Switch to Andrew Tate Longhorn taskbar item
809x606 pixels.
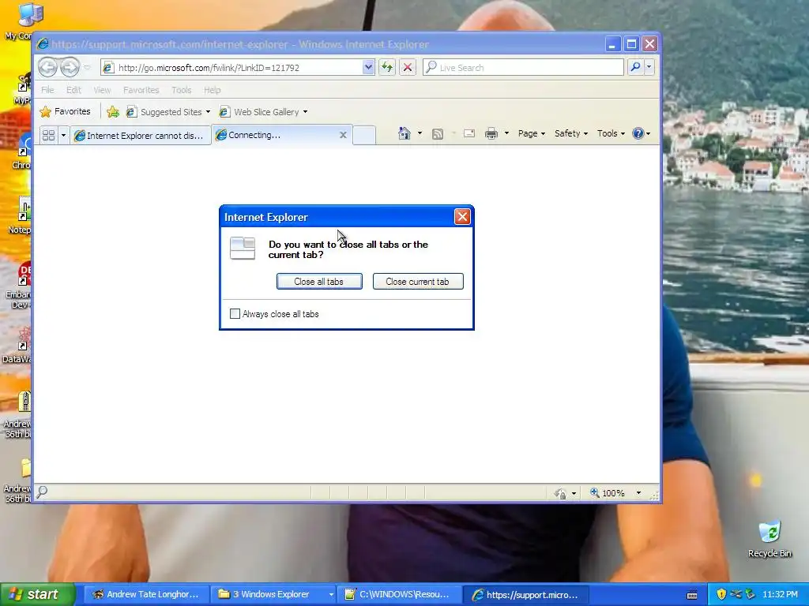pos(145,595)
